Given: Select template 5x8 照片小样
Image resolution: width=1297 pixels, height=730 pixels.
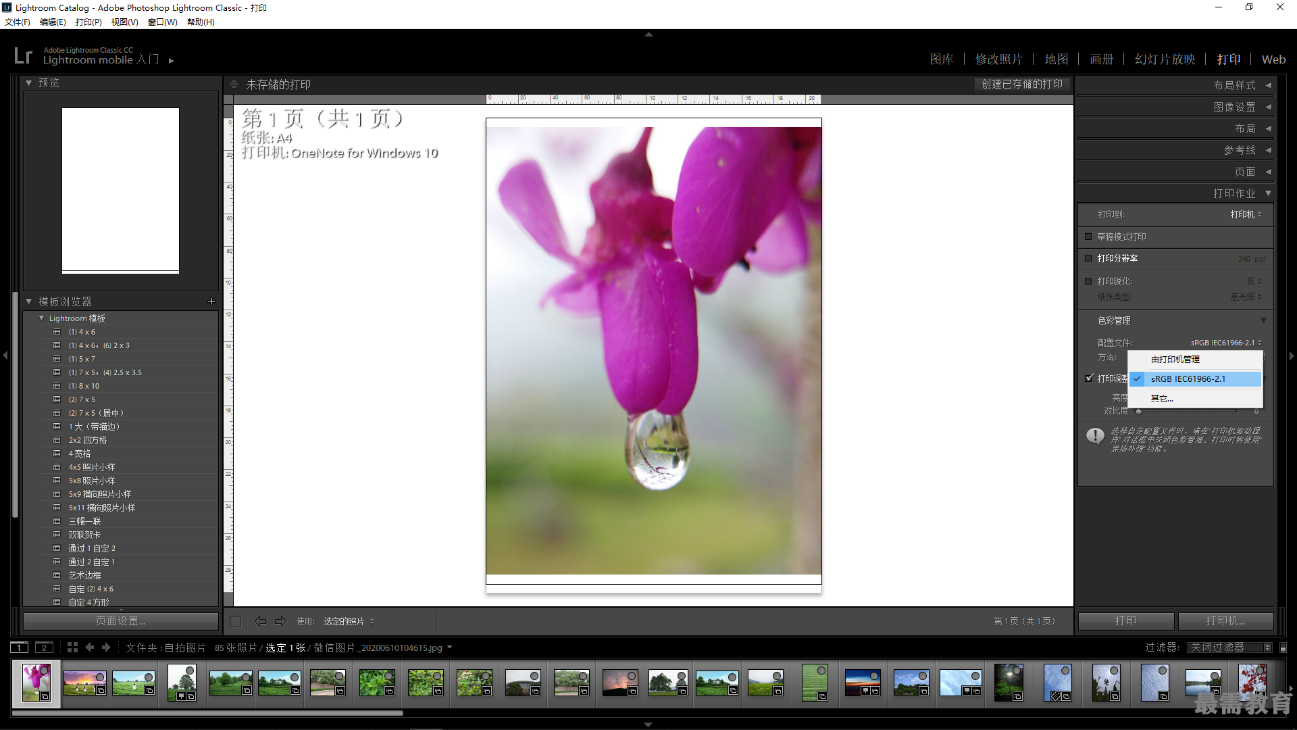Looking at the screenshot, I should pos(92,481).
